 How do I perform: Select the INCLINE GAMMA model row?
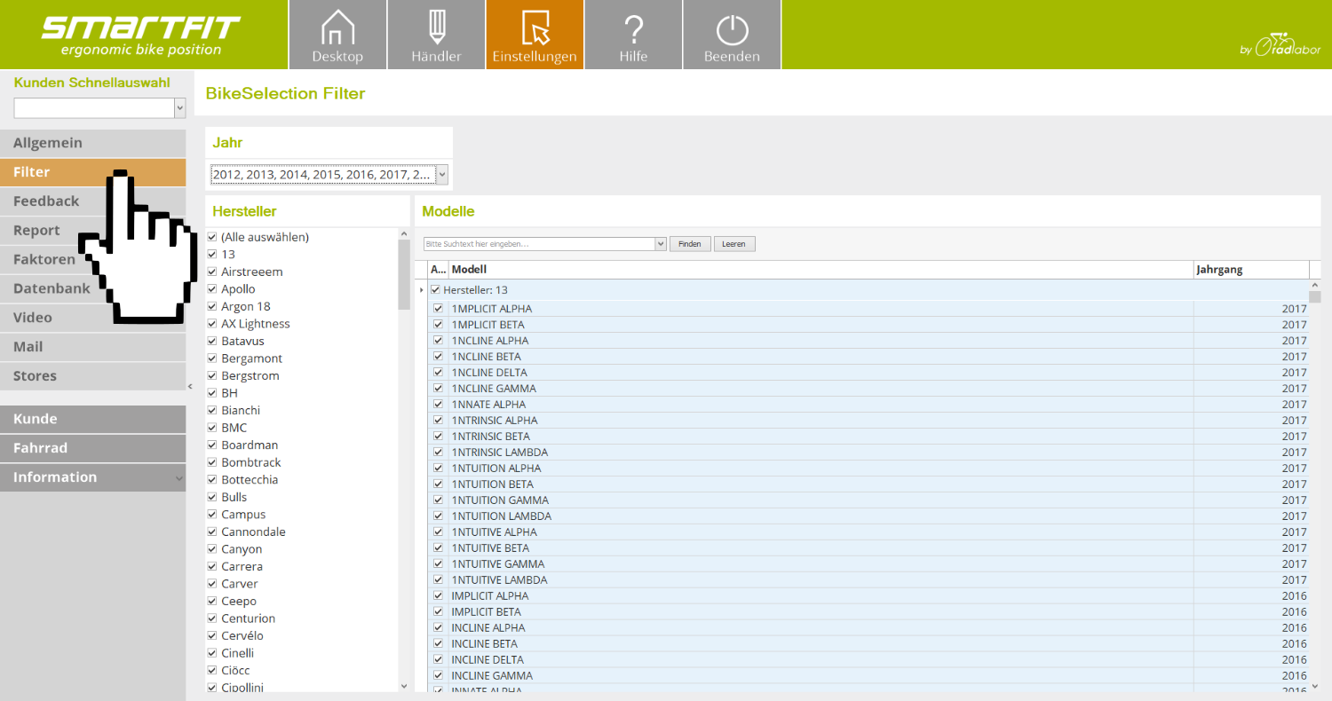coord(868,676)
